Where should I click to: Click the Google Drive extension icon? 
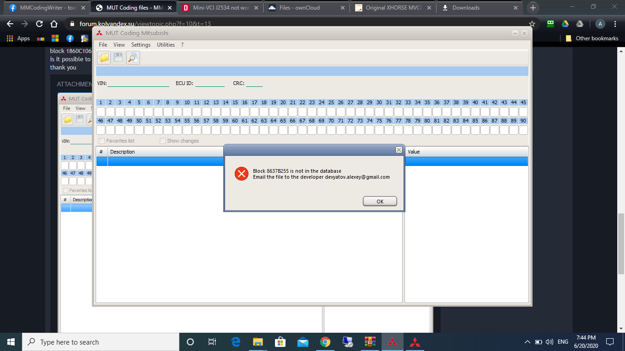(x=566, y=24)
